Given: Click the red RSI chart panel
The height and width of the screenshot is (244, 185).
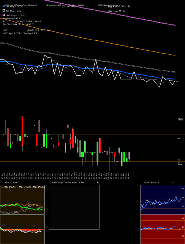Looking at the screenshot, I should click(x=162, y=229).
